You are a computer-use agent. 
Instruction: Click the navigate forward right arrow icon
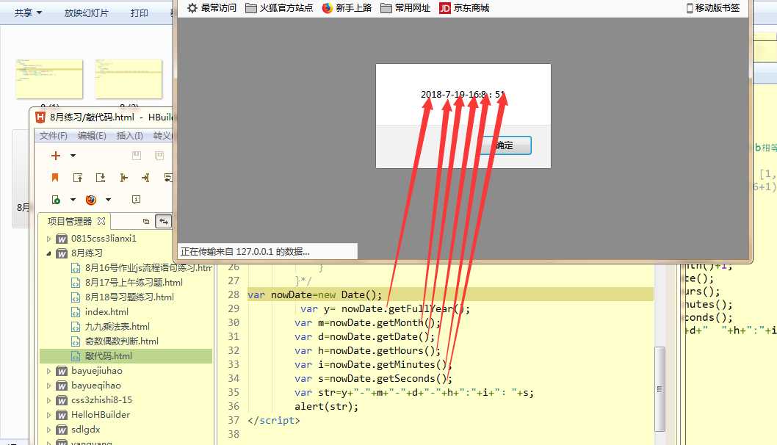[145, 178]
